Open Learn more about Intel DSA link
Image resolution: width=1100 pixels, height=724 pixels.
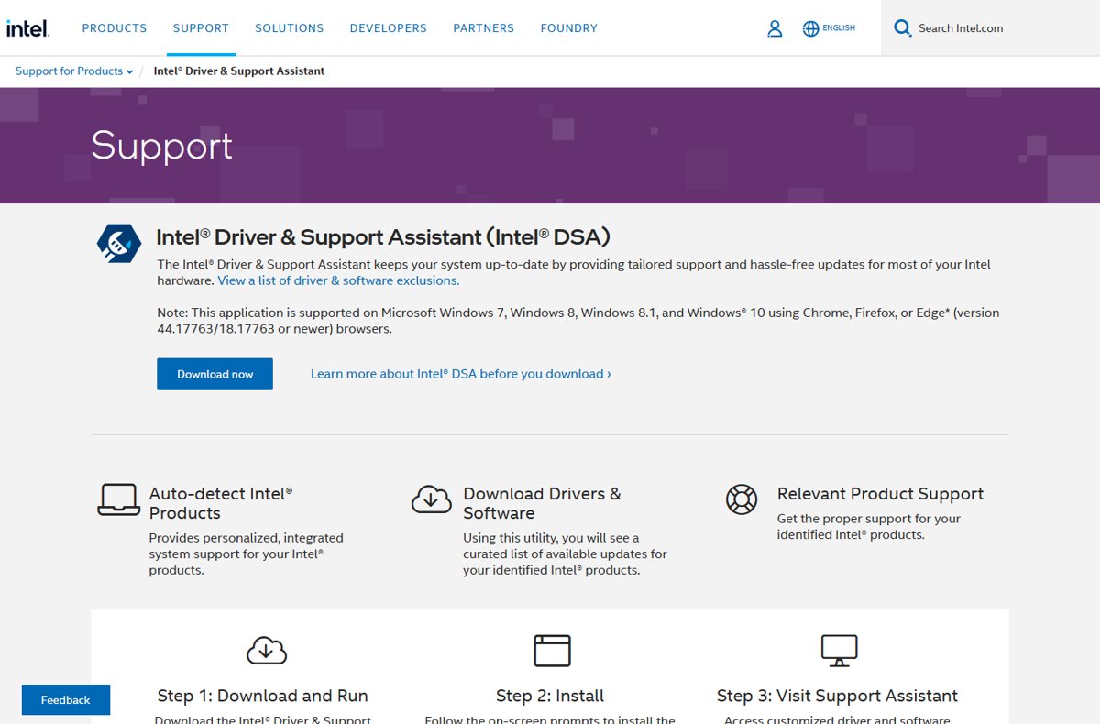click(x=461, y=374)
